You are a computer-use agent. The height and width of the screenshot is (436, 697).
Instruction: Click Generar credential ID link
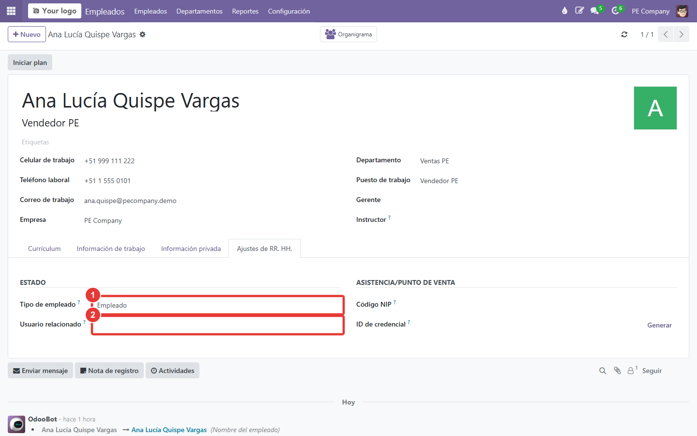(659, 325)
